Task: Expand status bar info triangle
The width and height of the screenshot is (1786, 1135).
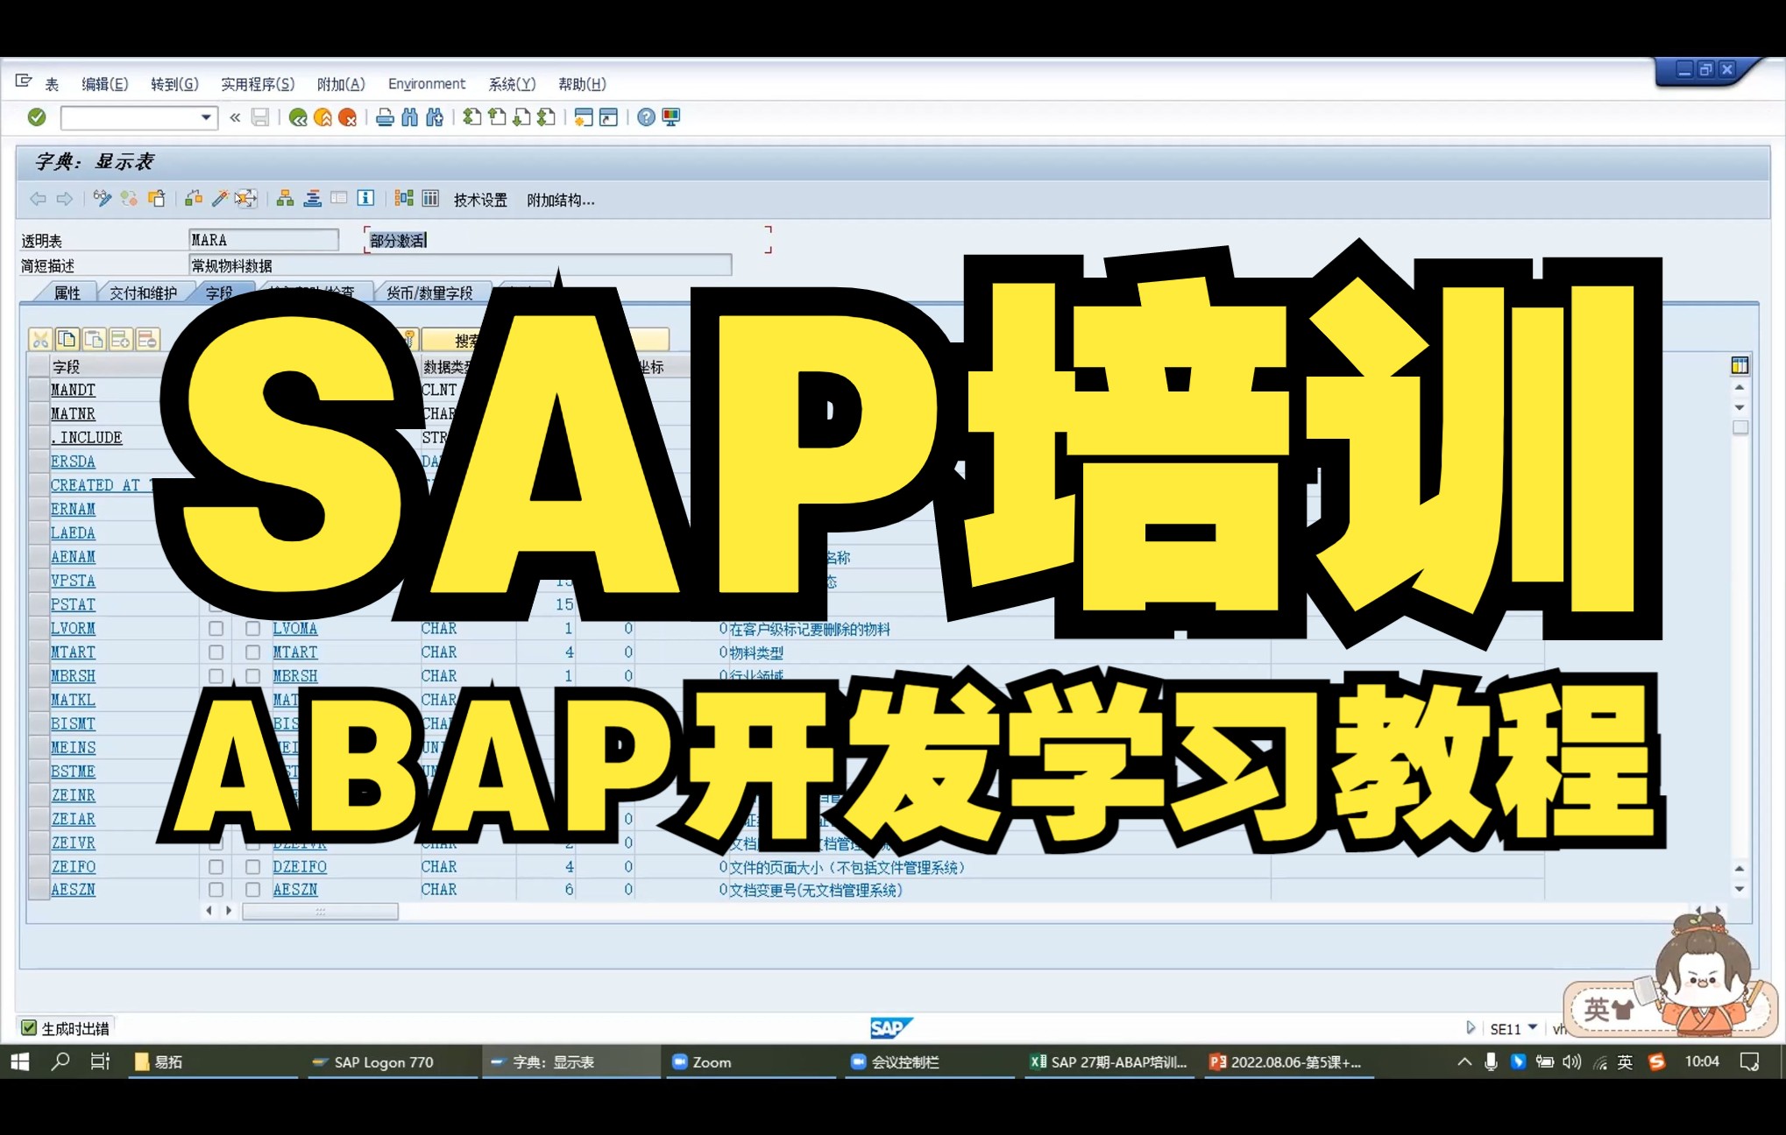Action: click(x=1471, y=1027)
